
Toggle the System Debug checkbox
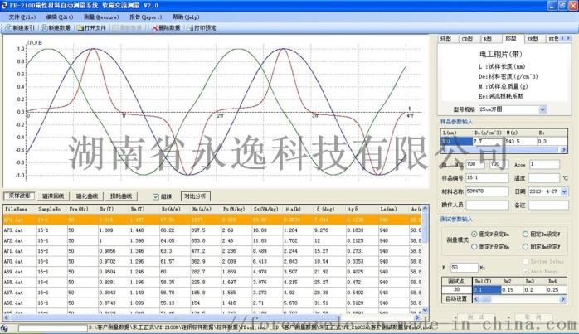point(526,261)
